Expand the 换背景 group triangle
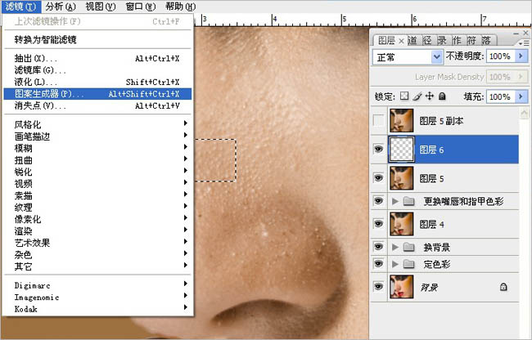 click(395, 247)
